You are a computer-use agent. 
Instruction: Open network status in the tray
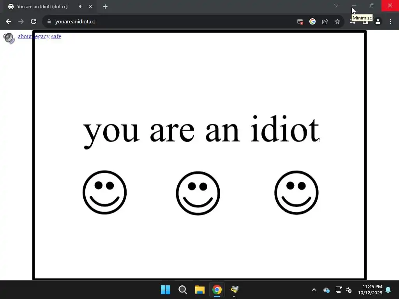[x=339, y=290]
